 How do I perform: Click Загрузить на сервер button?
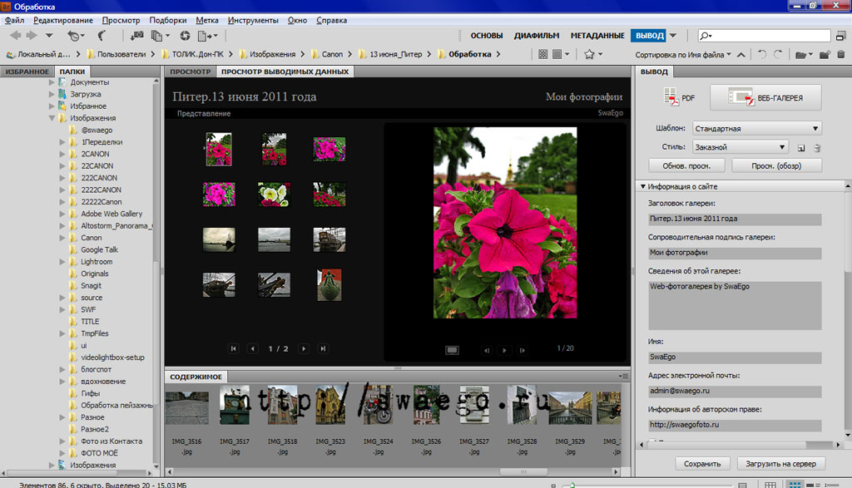coord(780,464)
